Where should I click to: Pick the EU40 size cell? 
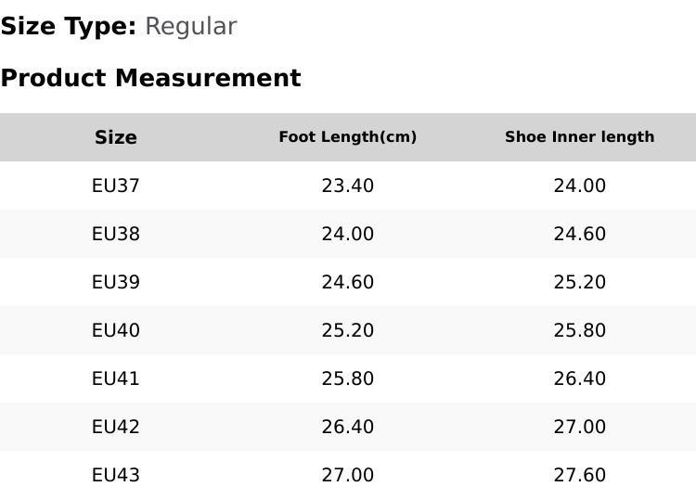tap(116, 330)
